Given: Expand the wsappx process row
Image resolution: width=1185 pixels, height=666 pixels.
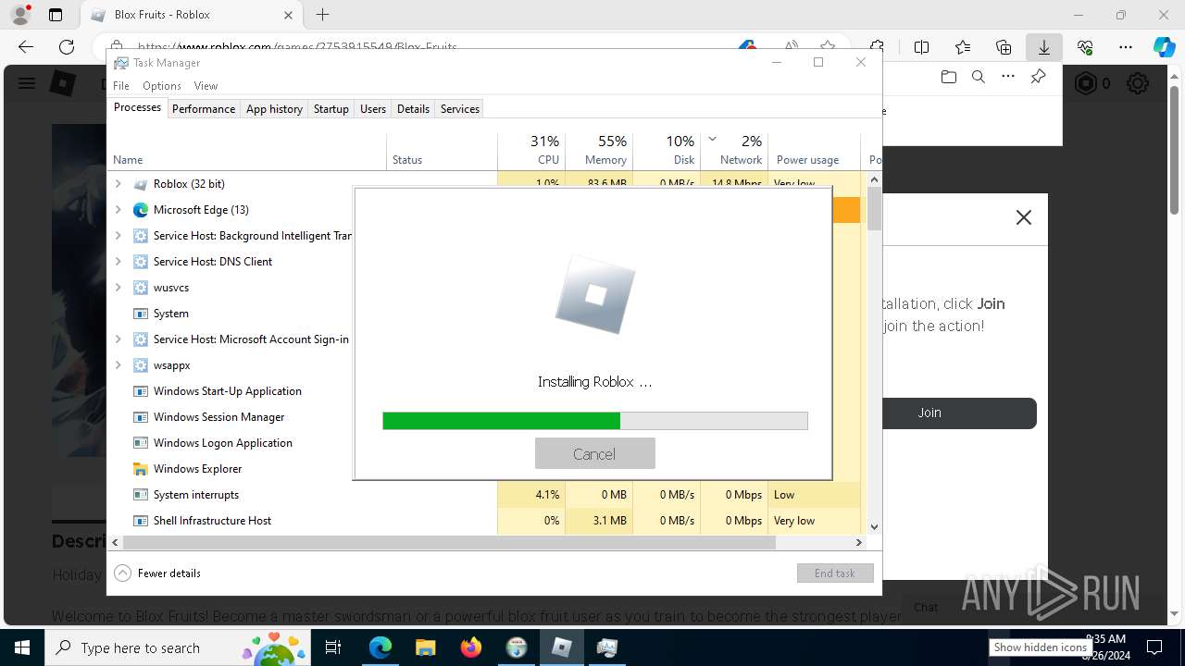Looking at the screenshot, I should pyautogui.click(x=118, y=365).
